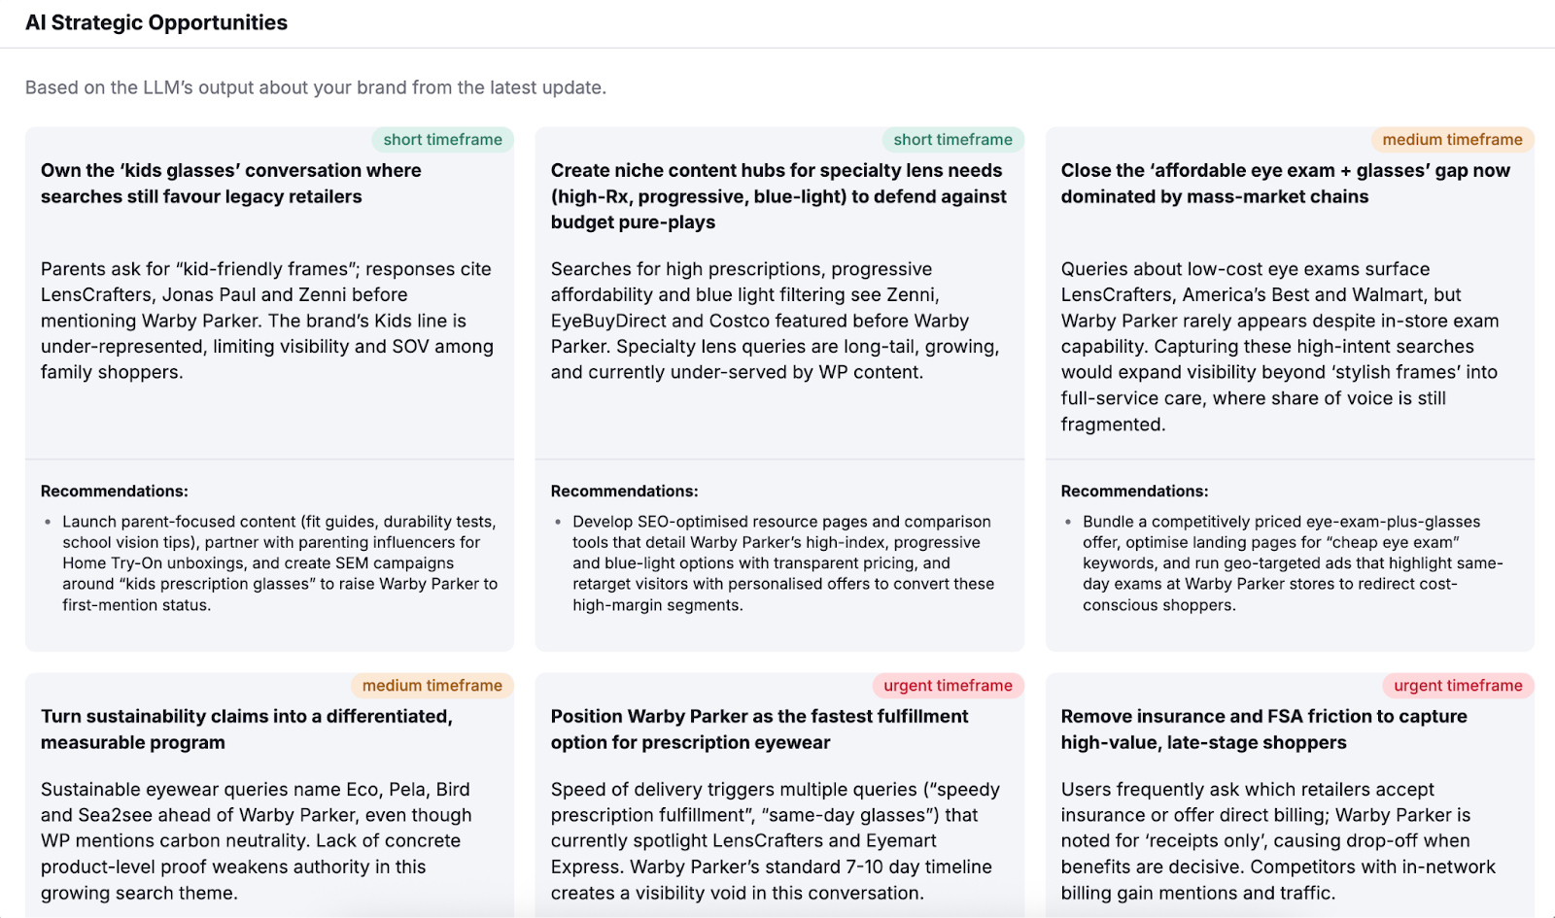Select the parent-focused content recommendation bullet
This screenshot has height=918, width=1555.
click(280, 562)
